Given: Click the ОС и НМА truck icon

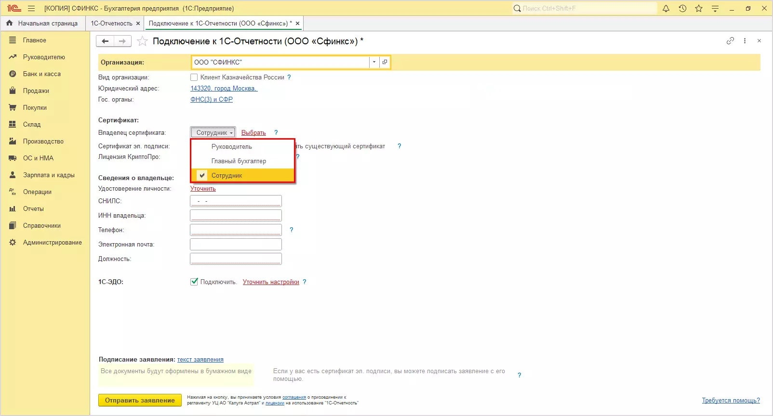Looking at the screenshot, I should coord(13,158).
